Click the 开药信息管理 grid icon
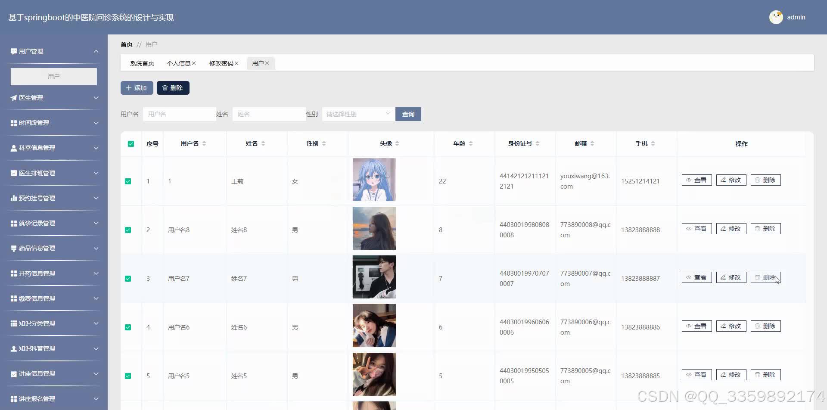The image size is (827, 410). [x=14, y=273]
